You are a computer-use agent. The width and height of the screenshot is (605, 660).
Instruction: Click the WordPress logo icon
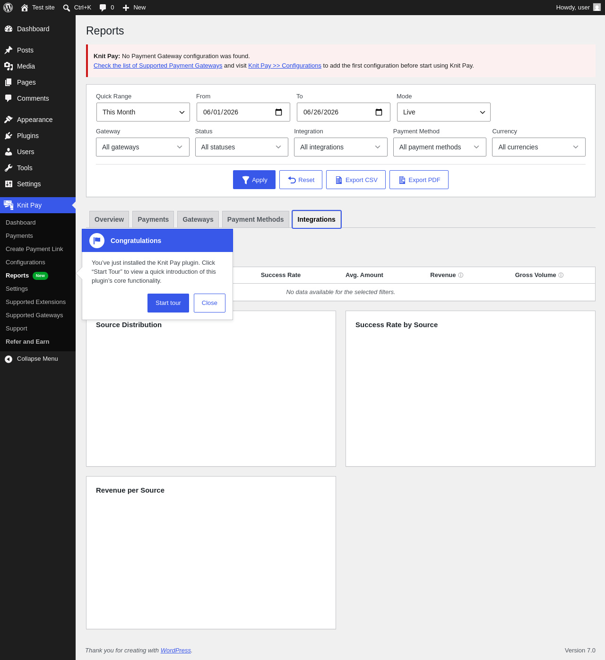[8, 8]
